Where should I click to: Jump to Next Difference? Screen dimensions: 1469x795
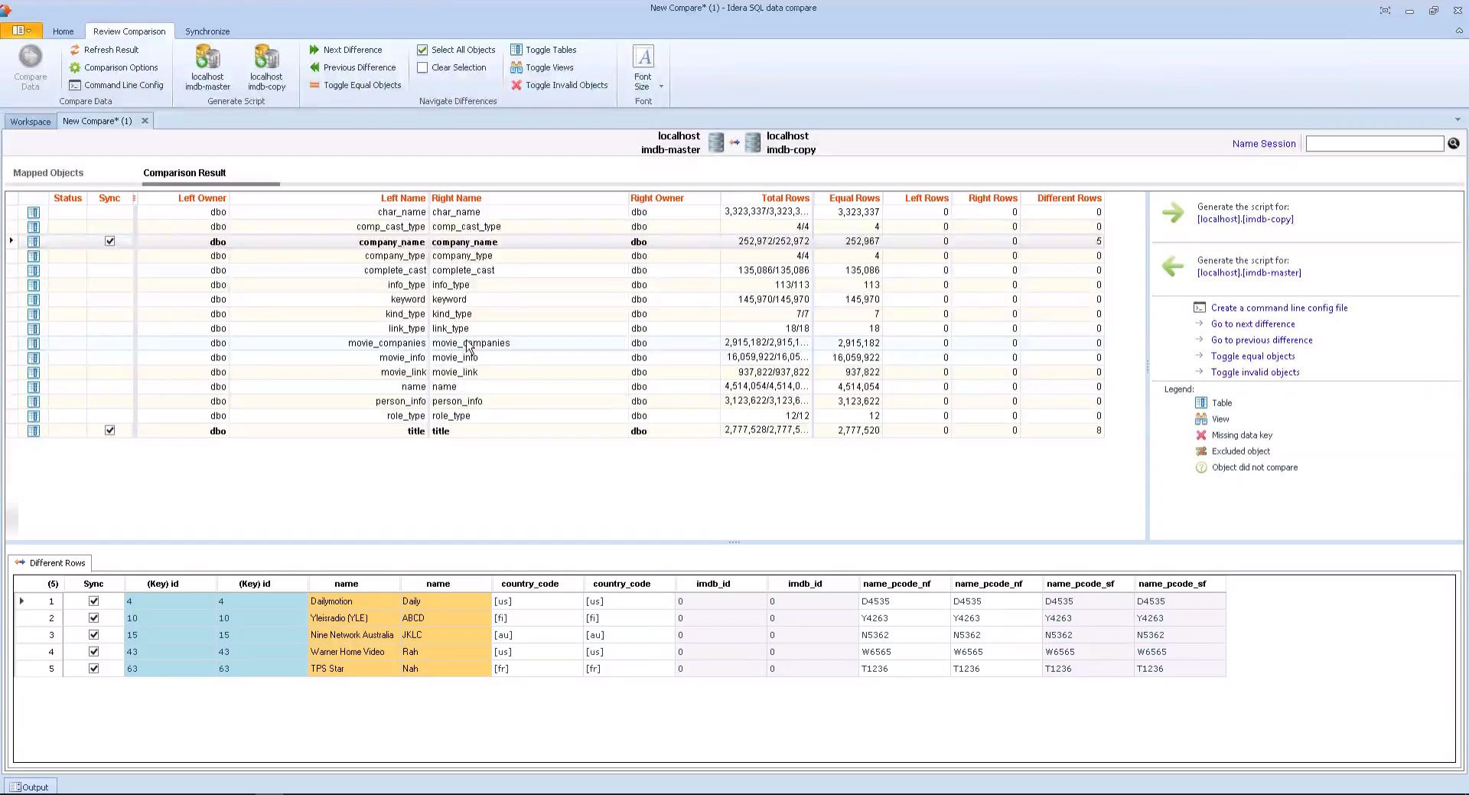tap(351, 50)
